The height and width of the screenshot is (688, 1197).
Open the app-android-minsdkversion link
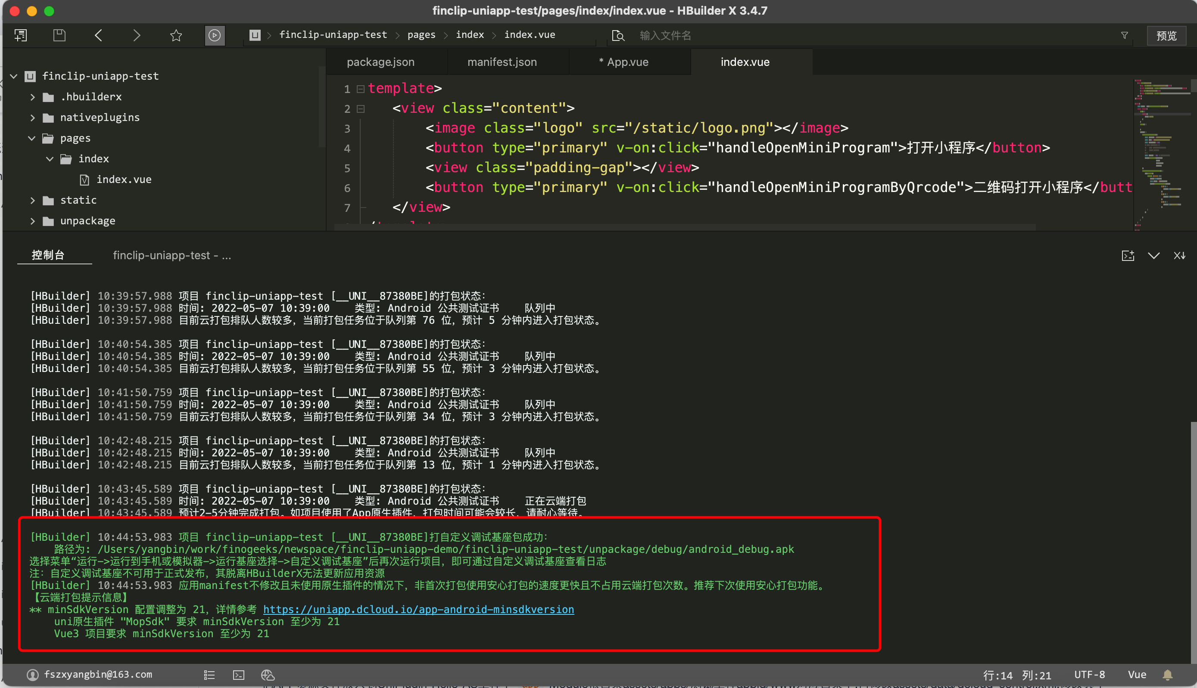point(418,610)
